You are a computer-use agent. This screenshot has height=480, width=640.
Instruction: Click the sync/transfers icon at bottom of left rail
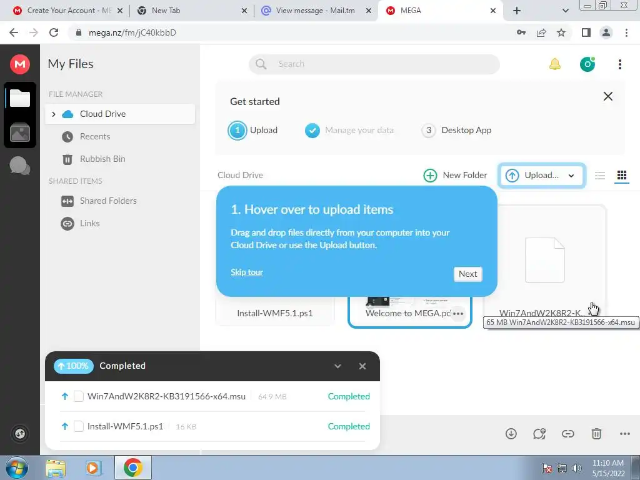19,433
